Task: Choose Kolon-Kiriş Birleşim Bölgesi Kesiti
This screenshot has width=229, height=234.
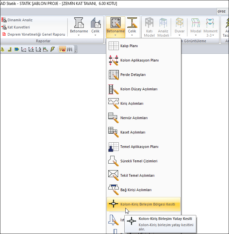Action: [x=144, y=204]
